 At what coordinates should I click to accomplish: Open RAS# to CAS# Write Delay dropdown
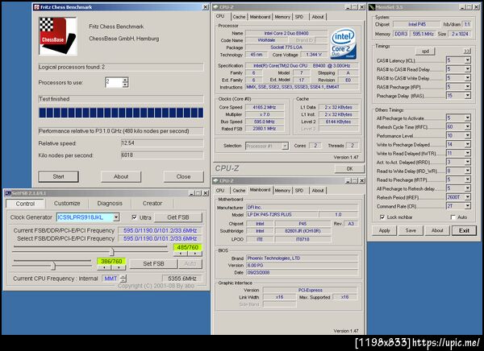tap(468, 78)
